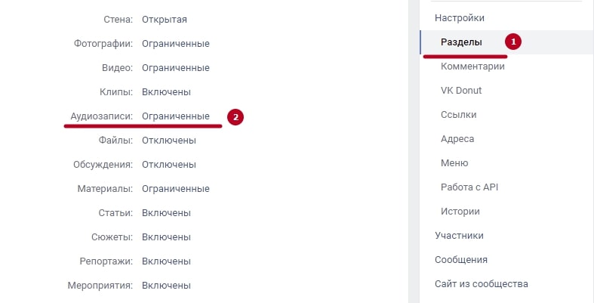Go to Работа с API

click(469, 187)
